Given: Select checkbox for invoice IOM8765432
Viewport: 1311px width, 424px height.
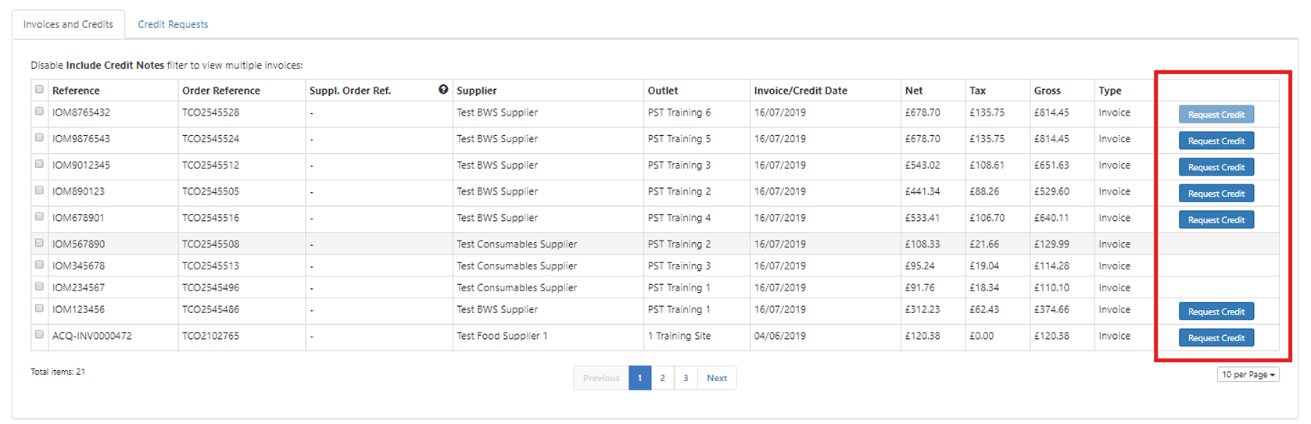Looking at the screenshot, I should pyautogui.click(x=39, y=112).
